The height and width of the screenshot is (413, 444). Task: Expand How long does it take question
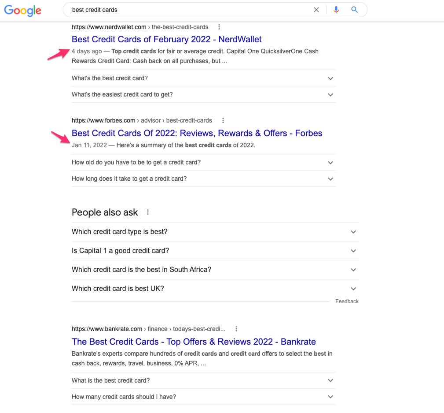(x=204, y=179)
